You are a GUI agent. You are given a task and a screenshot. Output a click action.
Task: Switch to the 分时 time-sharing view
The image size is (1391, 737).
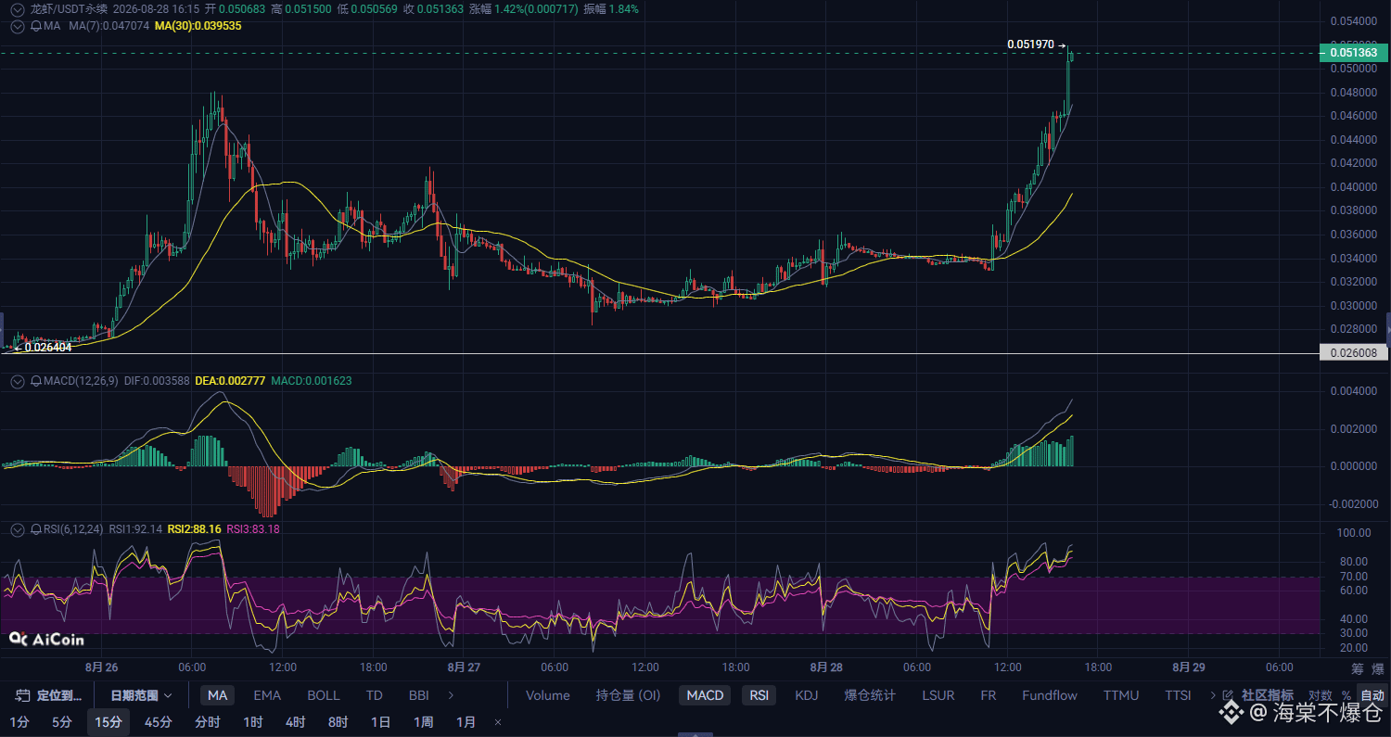pyautogui.click(x=208, y=723)
